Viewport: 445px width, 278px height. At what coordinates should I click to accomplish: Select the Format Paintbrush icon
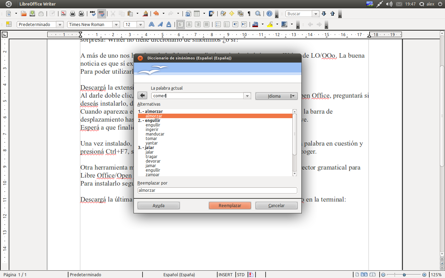click(145, 14)
